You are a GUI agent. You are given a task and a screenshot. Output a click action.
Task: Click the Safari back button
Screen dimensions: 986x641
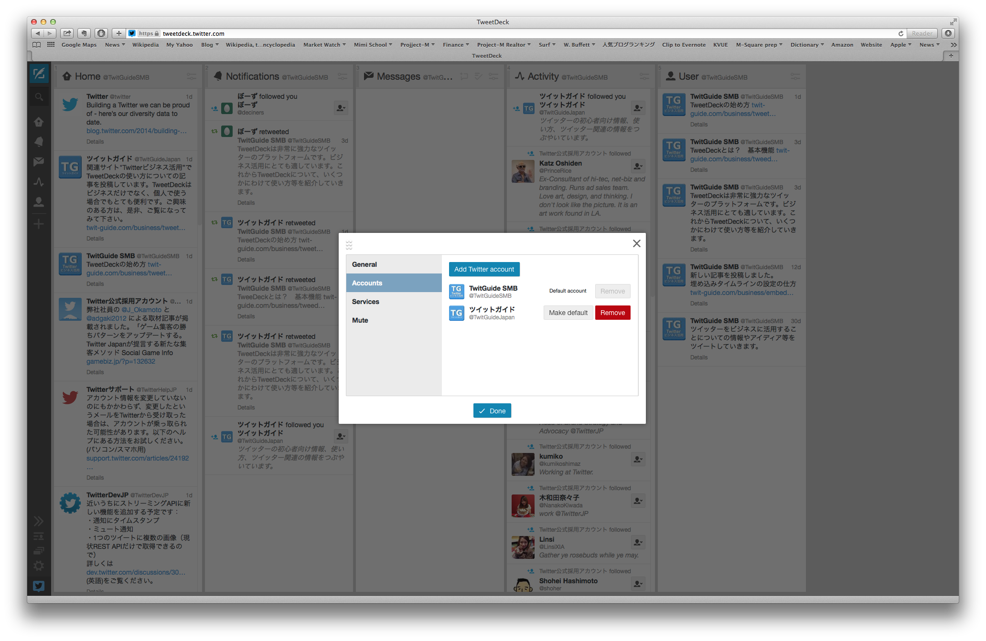click(x=38, y=33)
